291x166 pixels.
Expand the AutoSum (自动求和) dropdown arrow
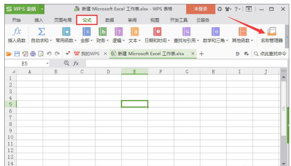pyautogui.click(x=51, y=41)
